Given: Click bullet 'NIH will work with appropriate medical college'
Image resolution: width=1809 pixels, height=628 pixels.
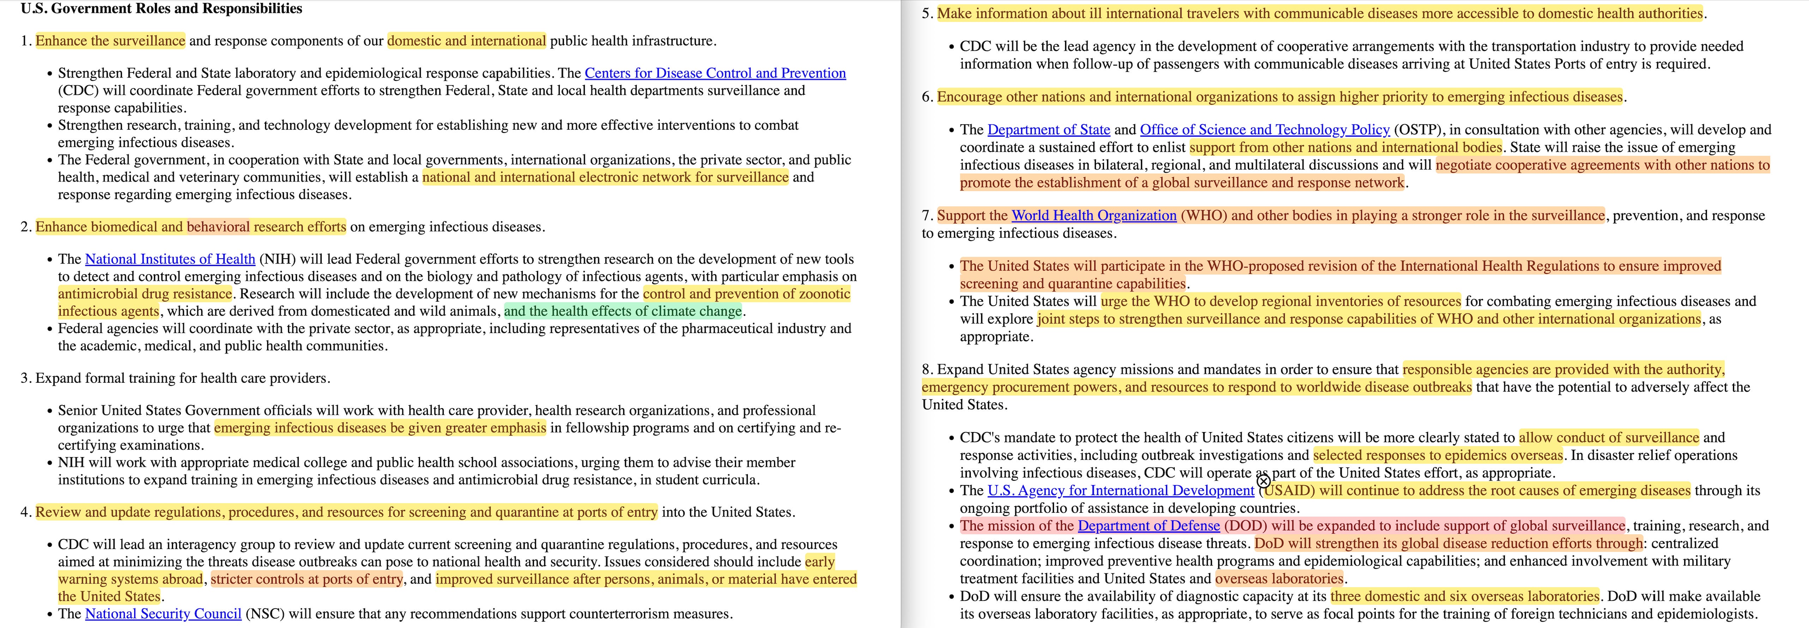Looking at the screenshot, I should [427, 472].
